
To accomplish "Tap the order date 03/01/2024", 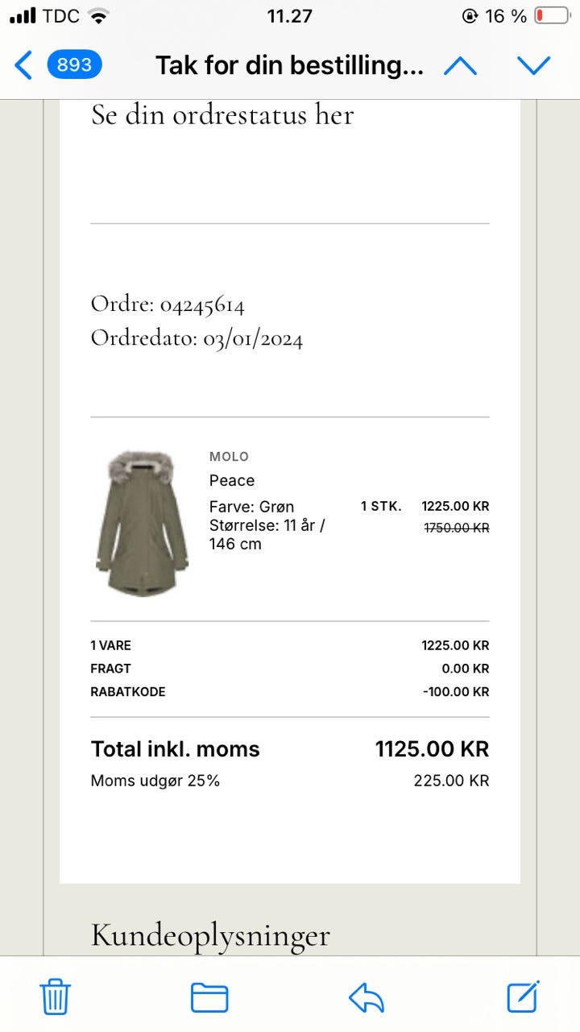I will (253, 338).
